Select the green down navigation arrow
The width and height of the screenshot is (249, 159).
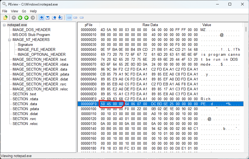[20, 18]
